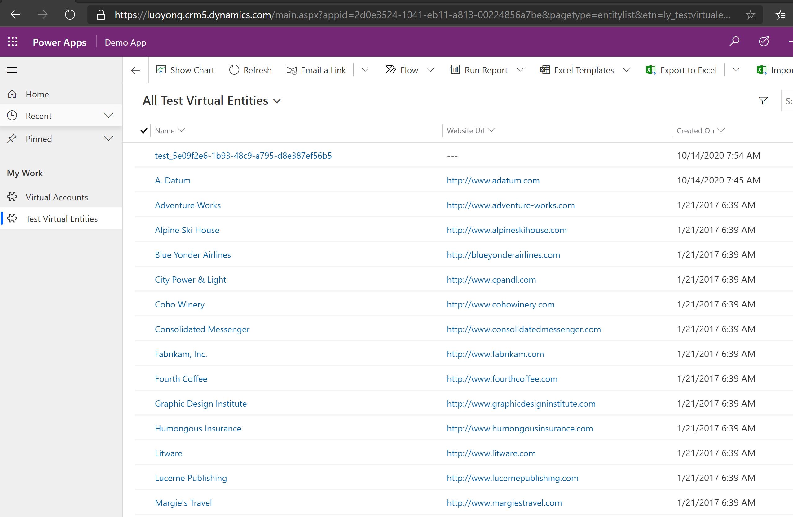Open the Created On column header menu
The height and width of the screenshot is (517, 793).
(700, 131)
